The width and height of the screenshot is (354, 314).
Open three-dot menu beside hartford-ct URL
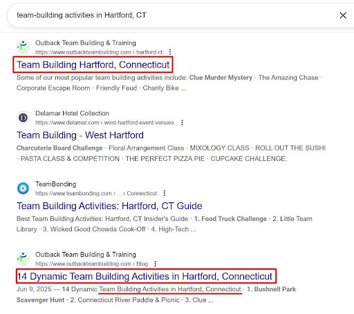coord(170,52)
